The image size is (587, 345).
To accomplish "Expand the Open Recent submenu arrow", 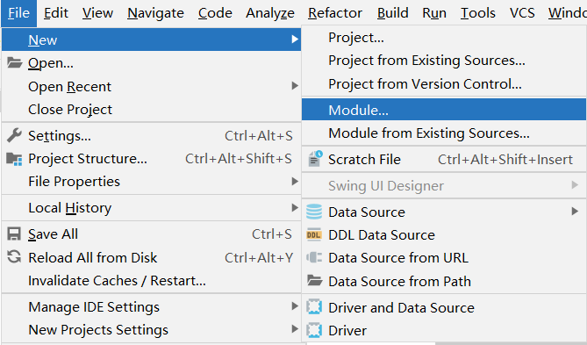I will [x=295, y=86].
